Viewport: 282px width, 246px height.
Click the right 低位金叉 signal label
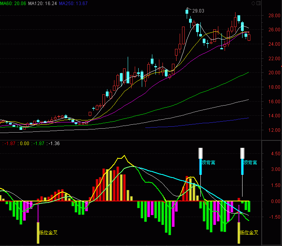[249, 232]
